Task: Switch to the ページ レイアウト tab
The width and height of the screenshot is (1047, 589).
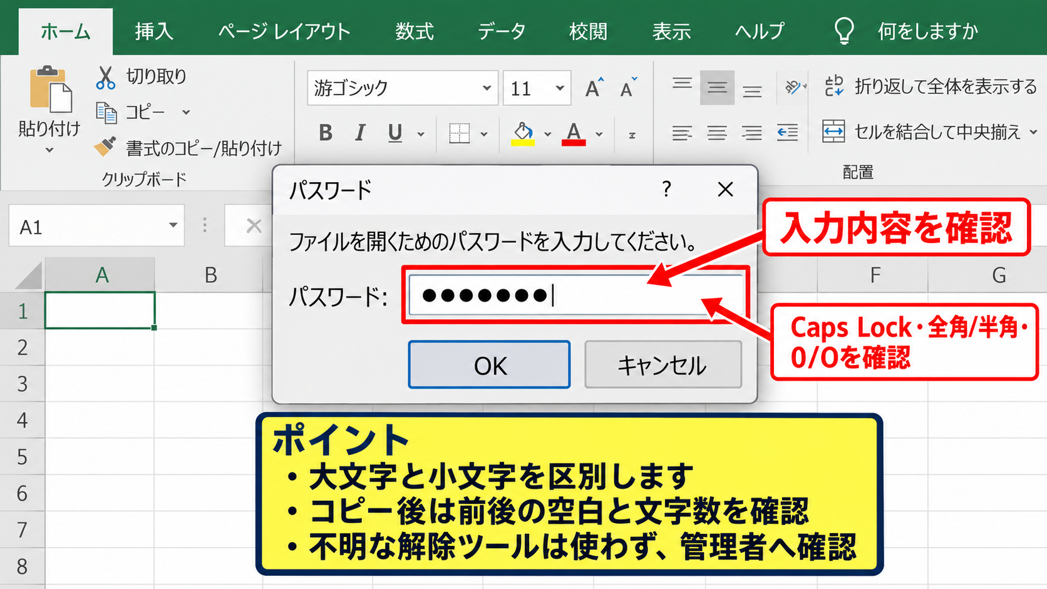Action: 284,31
